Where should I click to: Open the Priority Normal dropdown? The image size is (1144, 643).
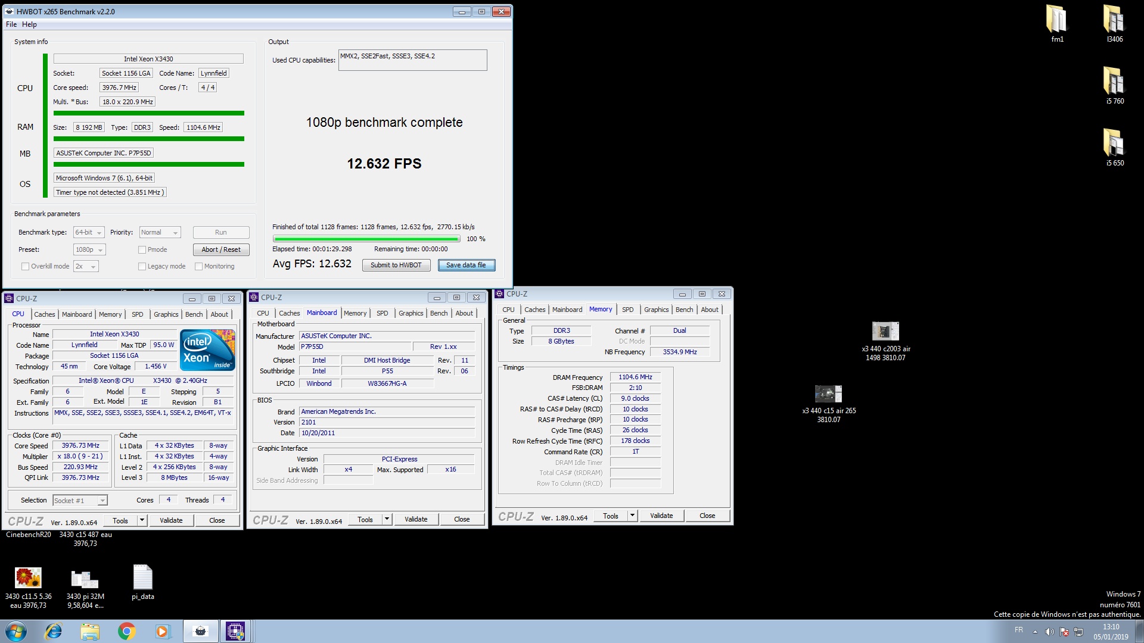click(x=160, y=232)
